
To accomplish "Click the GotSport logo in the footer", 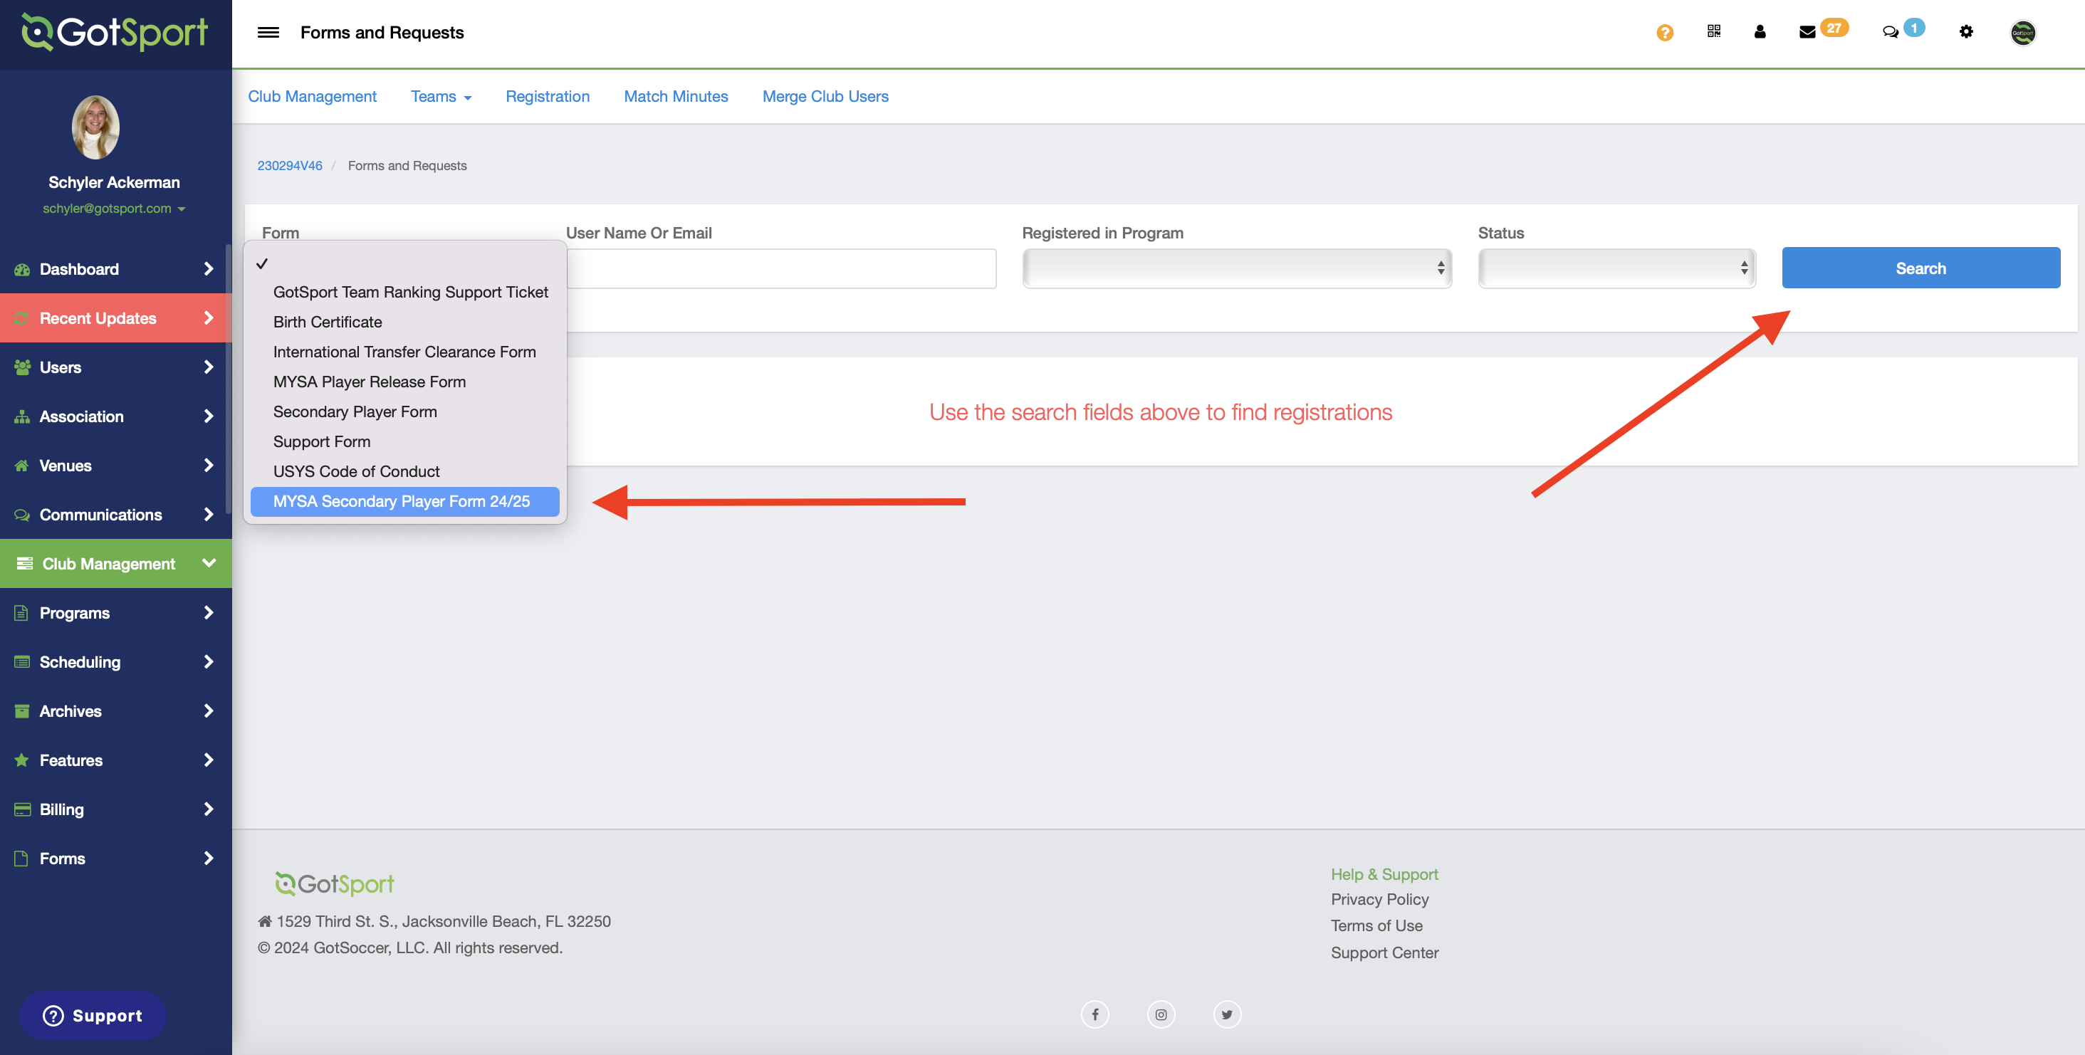I will tap(334, 884).
